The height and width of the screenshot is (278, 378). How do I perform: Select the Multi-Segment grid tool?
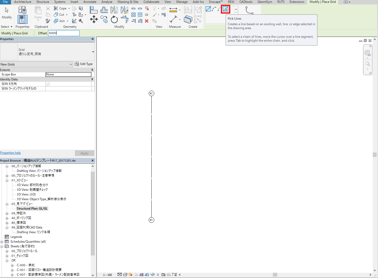click(249, 10)
